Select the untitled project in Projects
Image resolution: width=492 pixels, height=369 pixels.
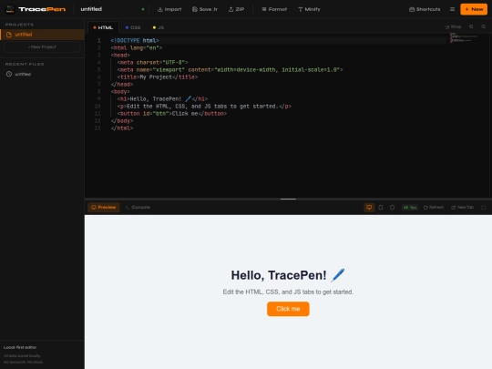tap(42, 35)
